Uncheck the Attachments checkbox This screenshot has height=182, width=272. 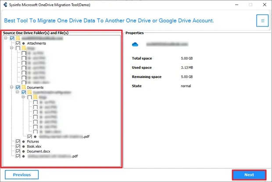click(x=18, y=43)
